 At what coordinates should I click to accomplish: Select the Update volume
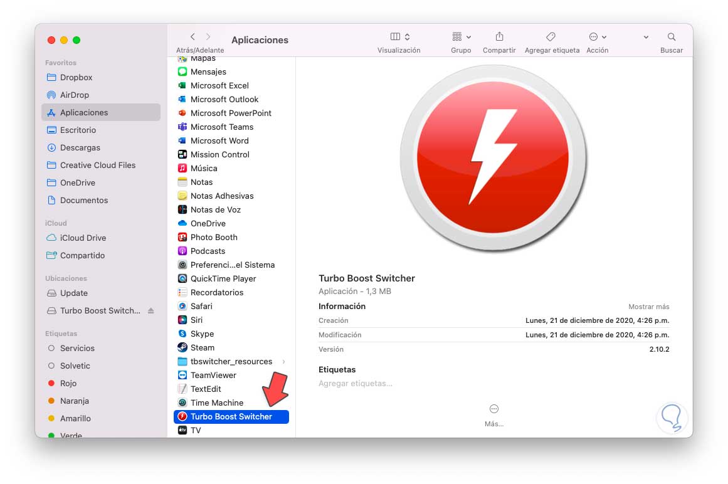[101, 293]
